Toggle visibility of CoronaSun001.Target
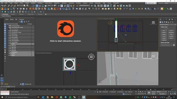 pos(9,32)
